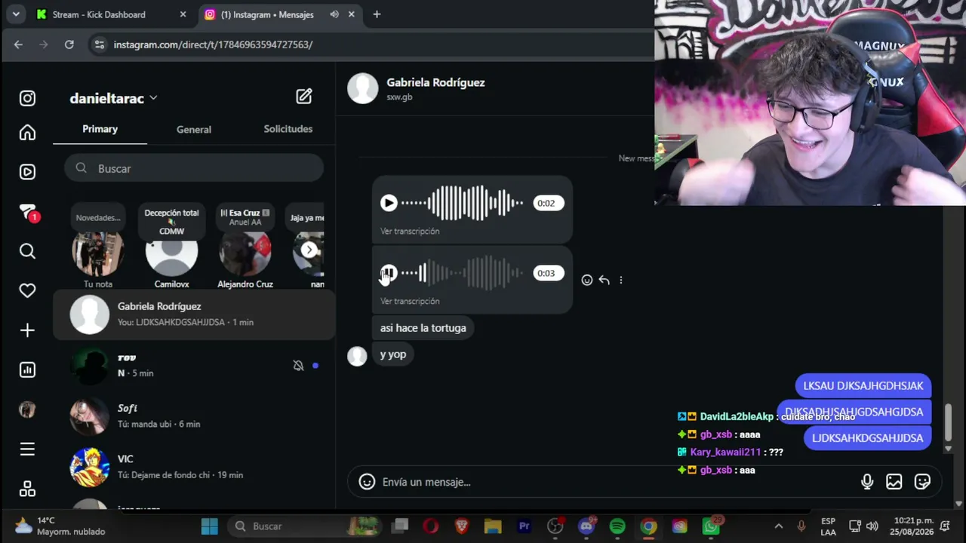
Task: Open a new browser tab
Action: [x=377, y=14]
